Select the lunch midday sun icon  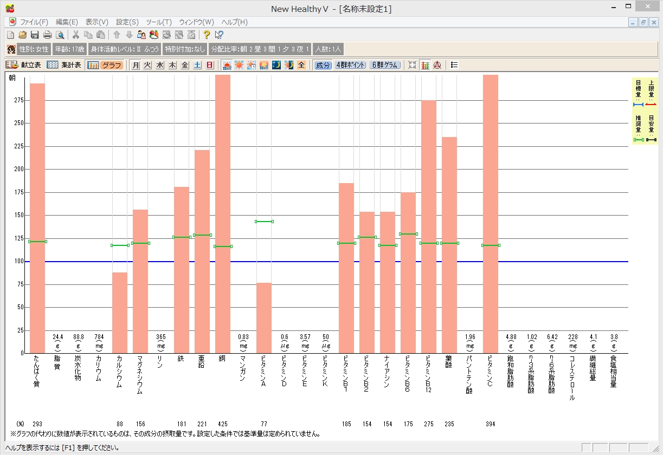tap(239, 65)
